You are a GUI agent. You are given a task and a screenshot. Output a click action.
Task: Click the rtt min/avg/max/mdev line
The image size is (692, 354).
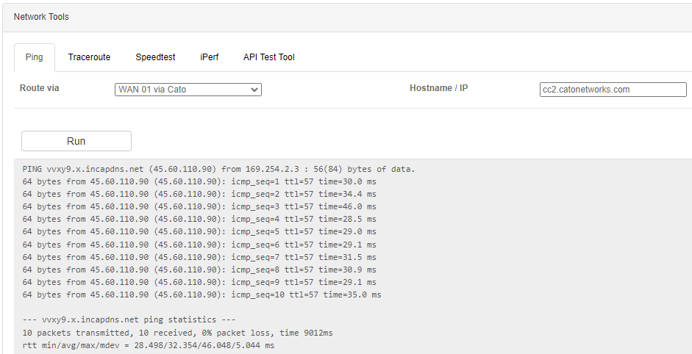click(149, 346)
